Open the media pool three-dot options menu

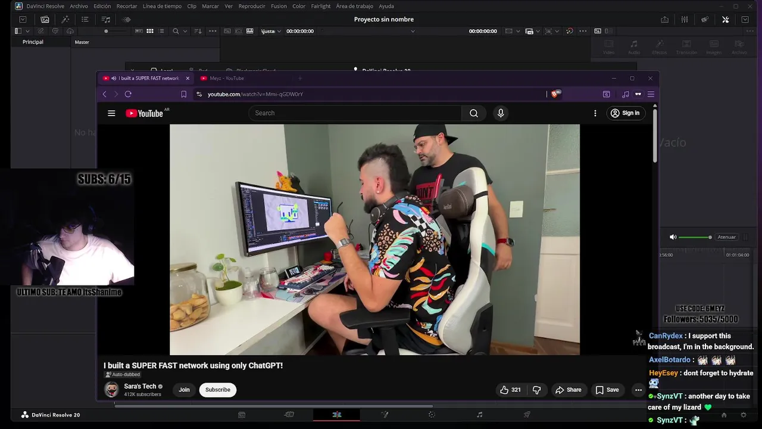[x=213, y=31]
